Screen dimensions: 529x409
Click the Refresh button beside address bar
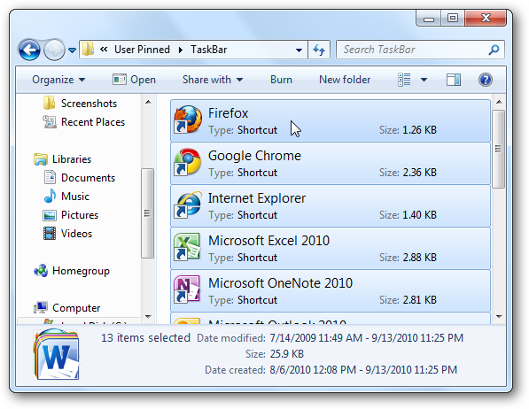point(319,50)
